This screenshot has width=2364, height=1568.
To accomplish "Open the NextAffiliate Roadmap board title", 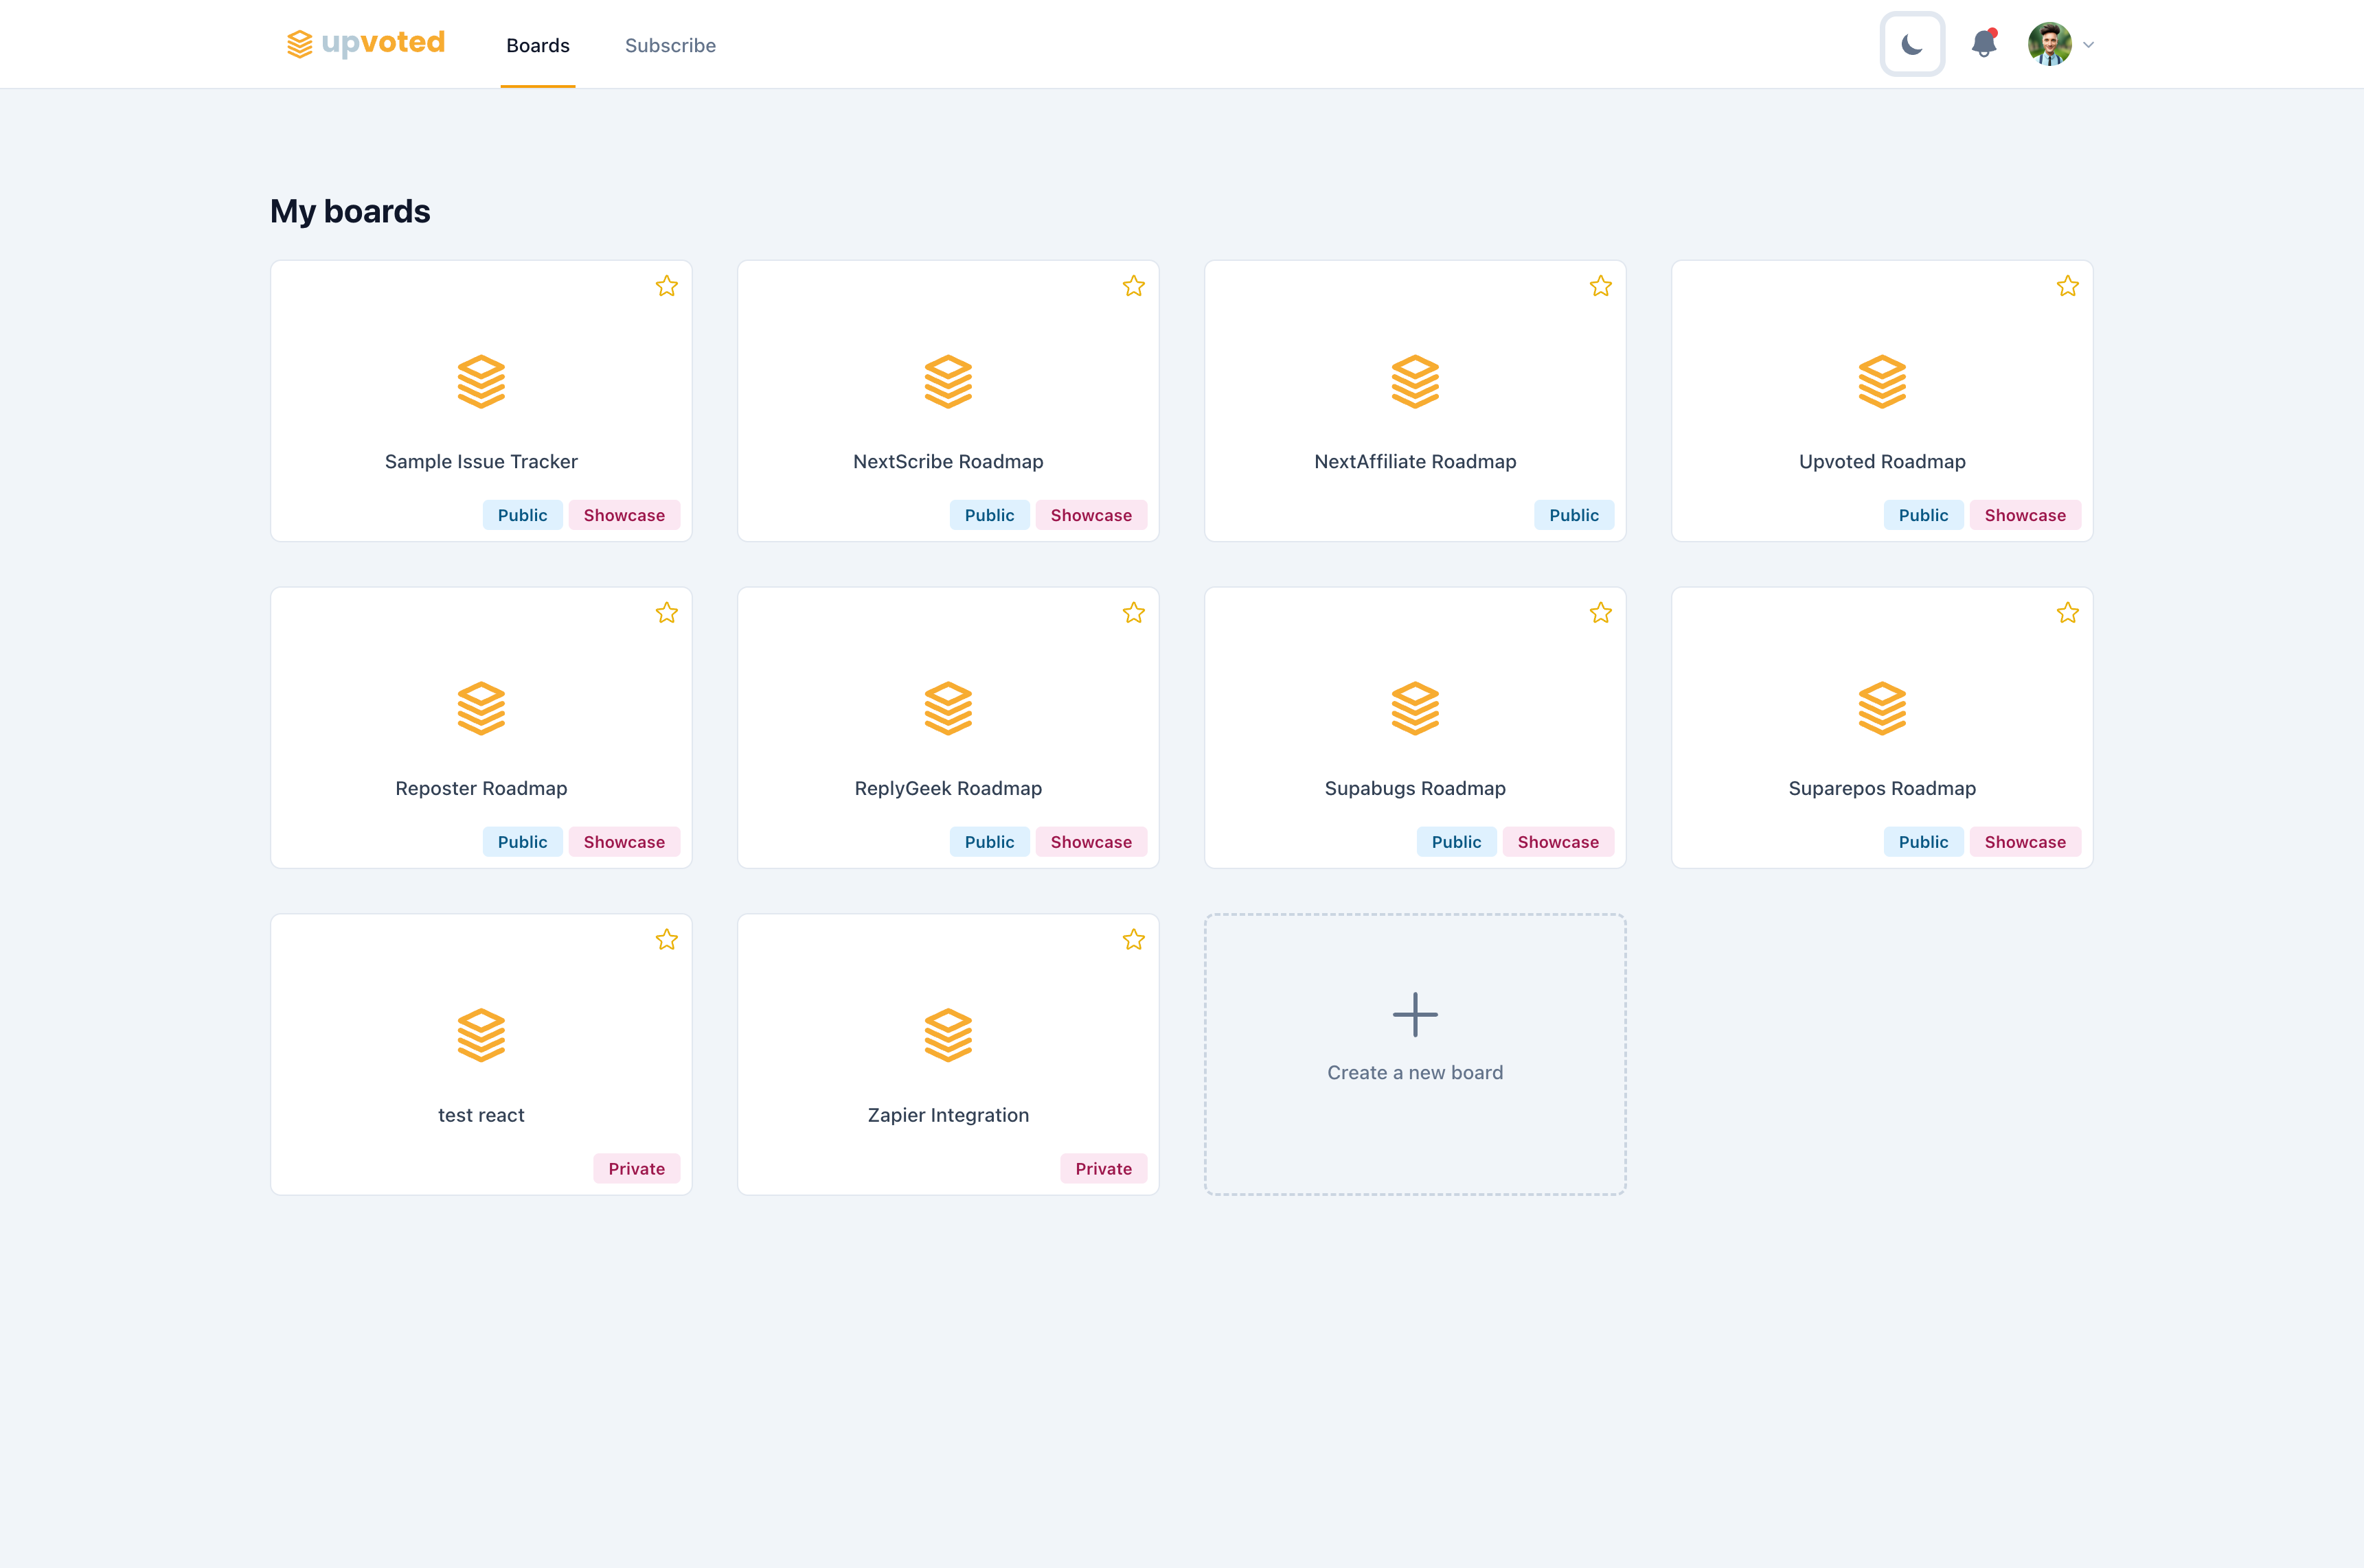I will coord(1415,461).
